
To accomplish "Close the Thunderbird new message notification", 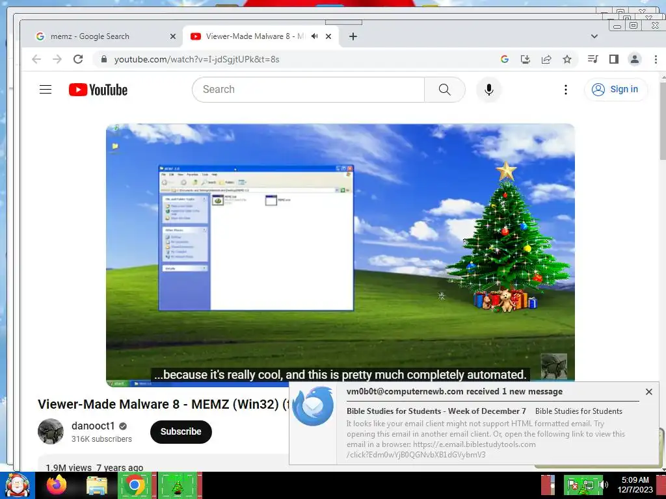I will coord(648,392).
